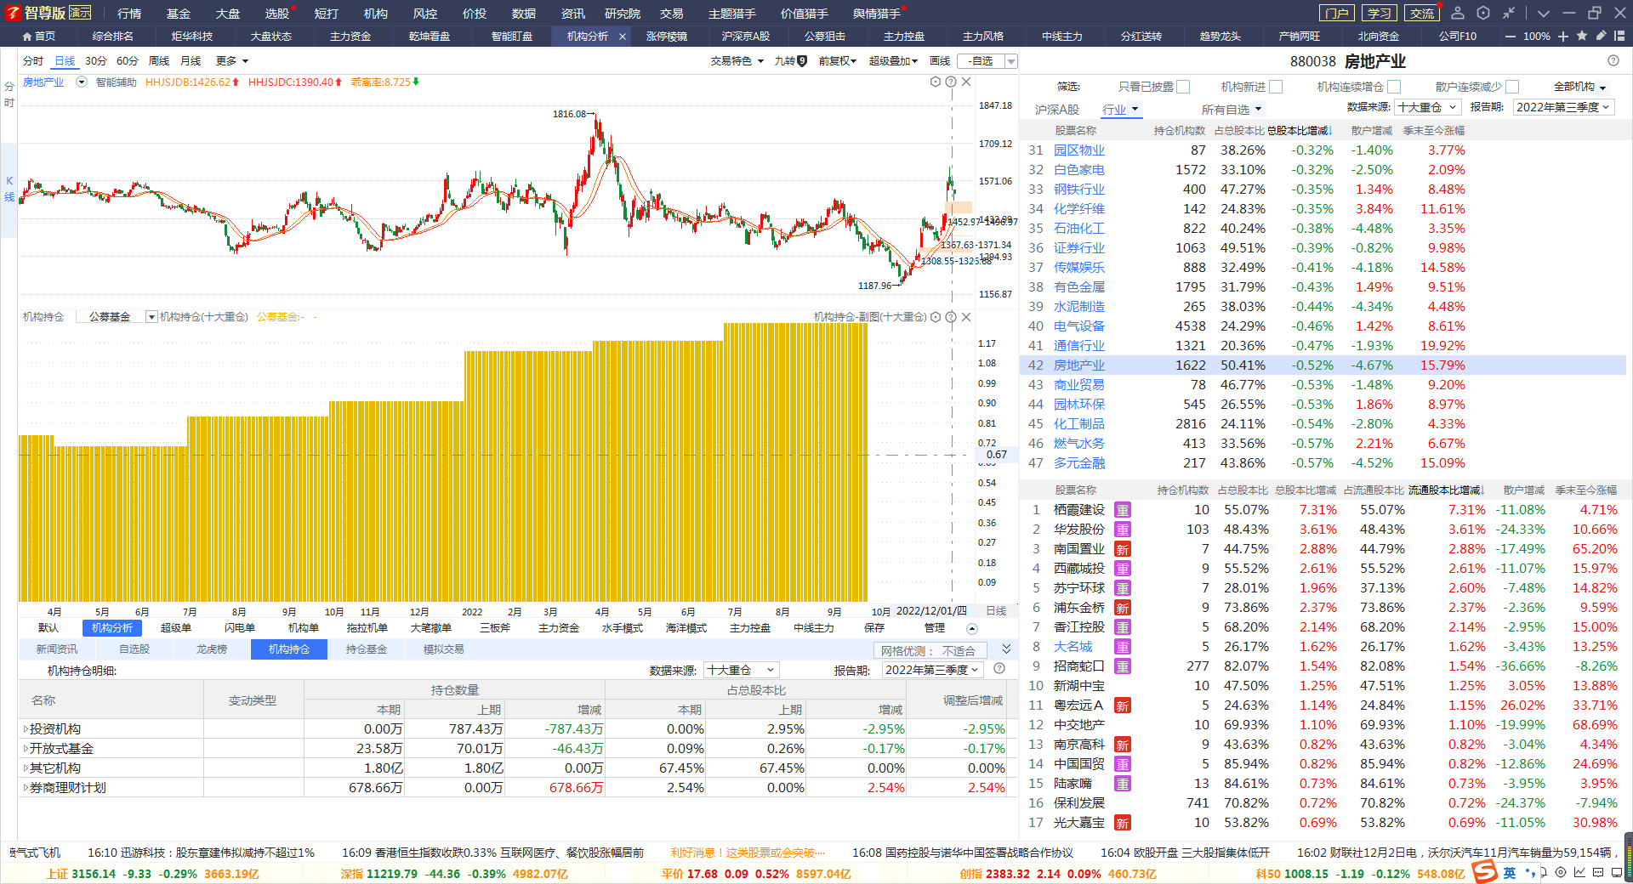Click the pencil edit icon in tab bar

tap(1601, 36)
